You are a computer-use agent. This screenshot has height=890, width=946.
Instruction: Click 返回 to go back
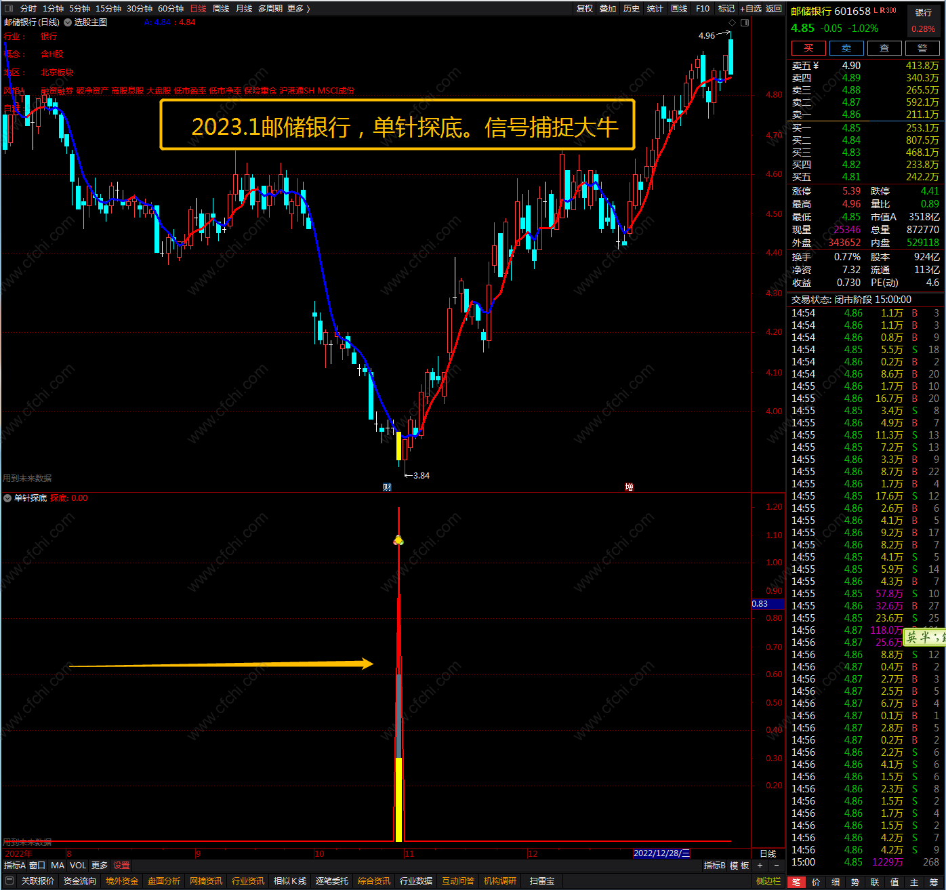pyautogui.click(x=774, y=9)
